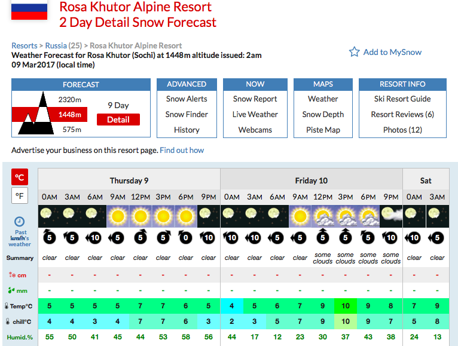Click the mountain elevation graphic

coord(36,114)
